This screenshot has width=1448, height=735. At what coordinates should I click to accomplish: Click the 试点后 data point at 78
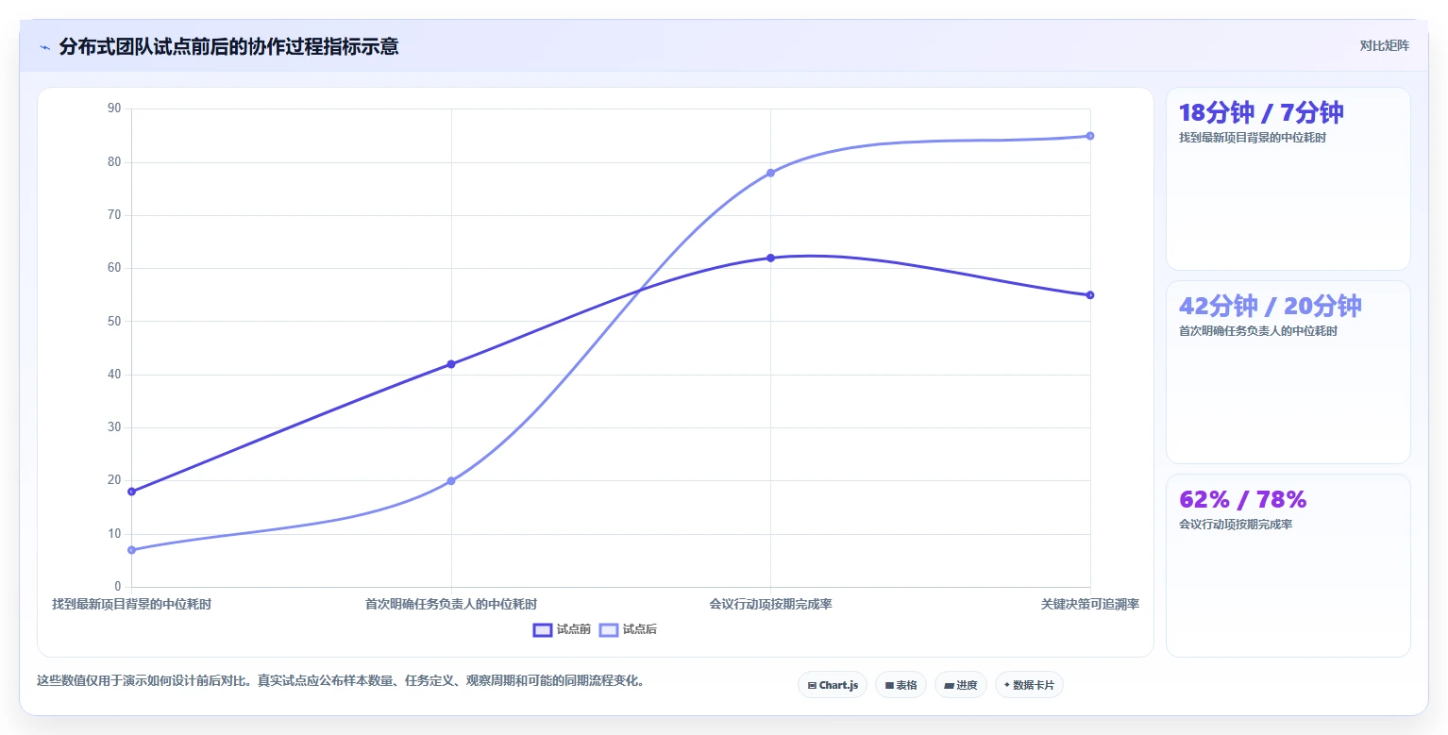770,173
